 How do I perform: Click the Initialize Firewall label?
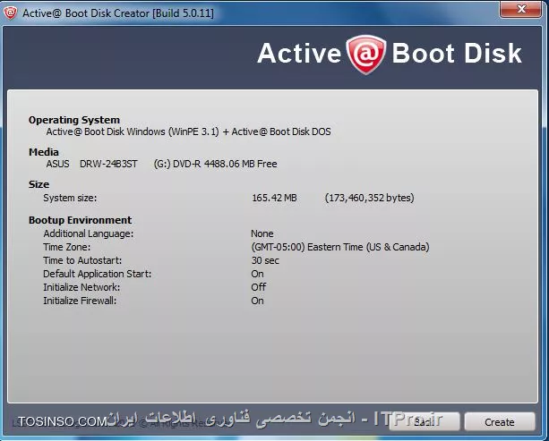(x=80, y=301)
